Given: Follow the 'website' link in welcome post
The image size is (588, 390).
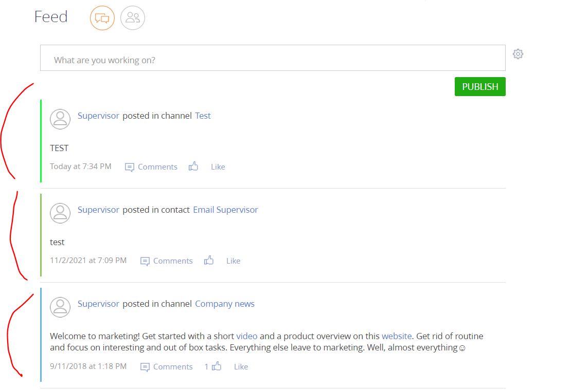Looking at the screenshot, I should [x=397, y=336].
